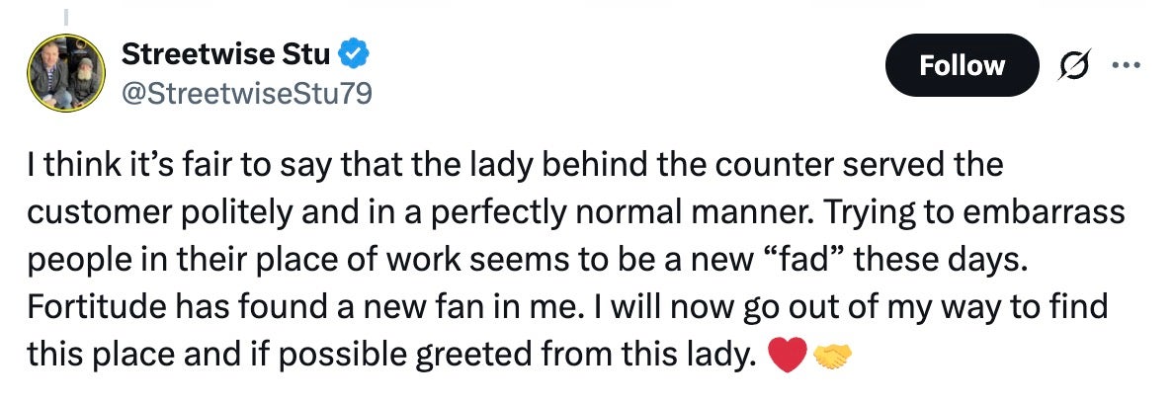Click the phrase "Trying to embarrass"
Viewport: 1174px width, 403px height.
974,212
